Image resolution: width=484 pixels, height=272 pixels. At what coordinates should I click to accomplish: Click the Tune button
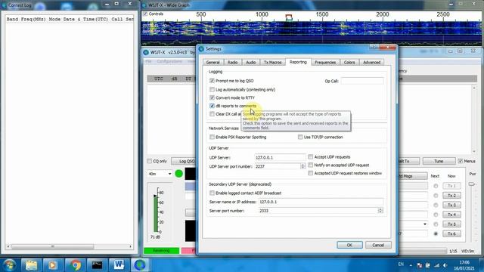point(439,161)
